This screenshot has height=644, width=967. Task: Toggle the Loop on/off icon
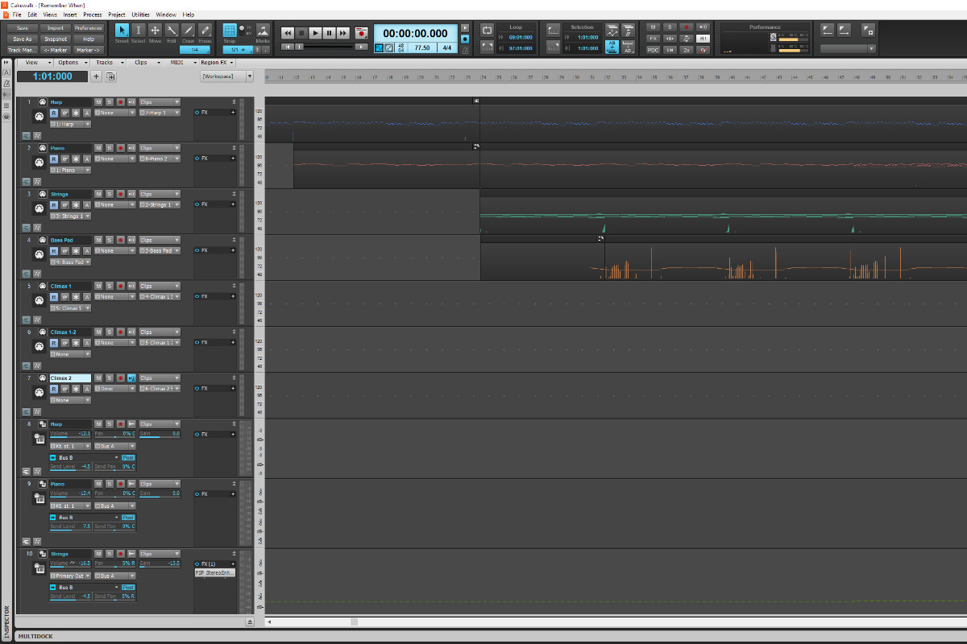point(487,30)
